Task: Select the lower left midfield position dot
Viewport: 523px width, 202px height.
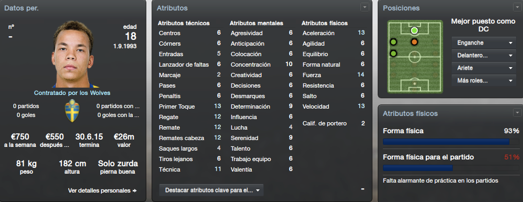Action: tap(393, 54)
